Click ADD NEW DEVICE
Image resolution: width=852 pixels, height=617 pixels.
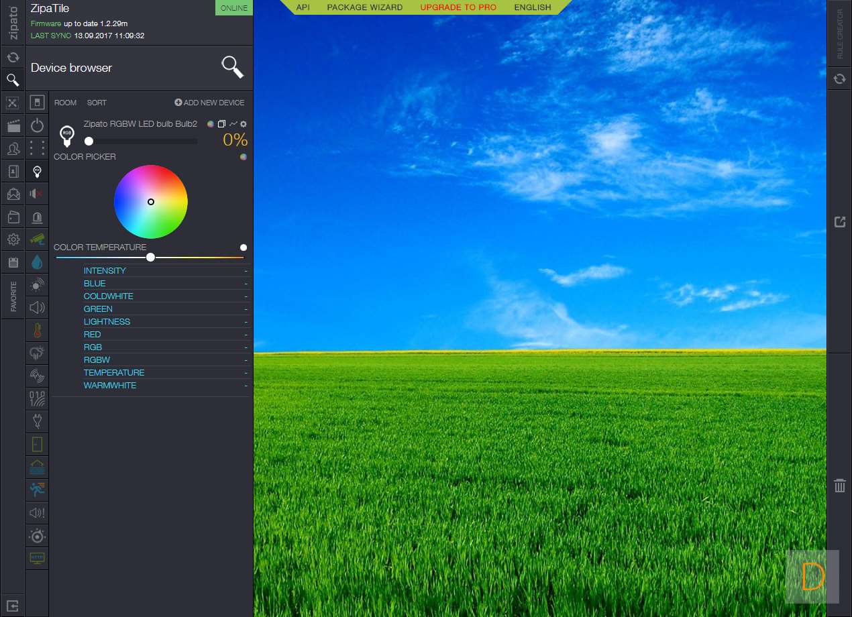click(x=209, y=103)
